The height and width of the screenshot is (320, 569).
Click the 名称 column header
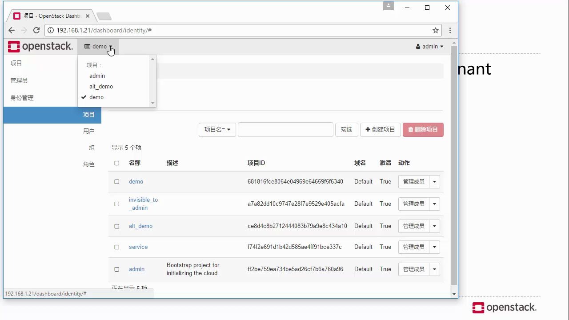pyautogui.click(x=135, y=163)
